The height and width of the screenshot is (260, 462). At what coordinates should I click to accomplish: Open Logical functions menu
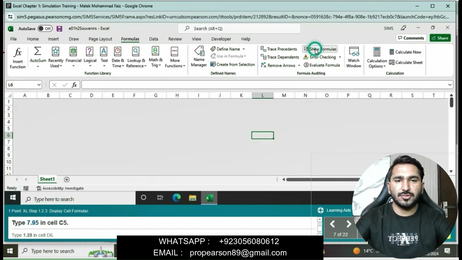[x=90, y=58]
